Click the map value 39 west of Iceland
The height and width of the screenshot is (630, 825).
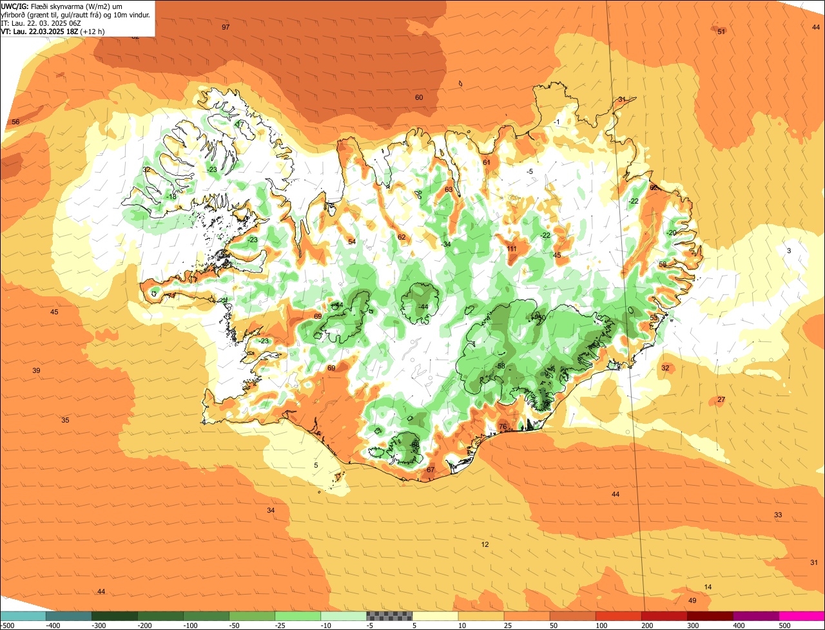pyautogui.click(x=36, y=370)
